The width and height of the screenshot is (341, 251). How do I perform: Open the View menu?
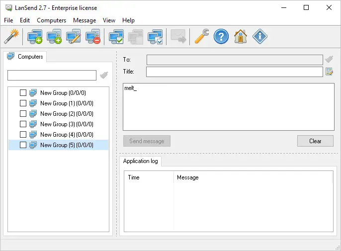coord(109,20)
